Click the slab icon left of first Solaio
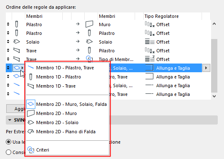Viewport: 224px width, 159px height. (17, 42)
